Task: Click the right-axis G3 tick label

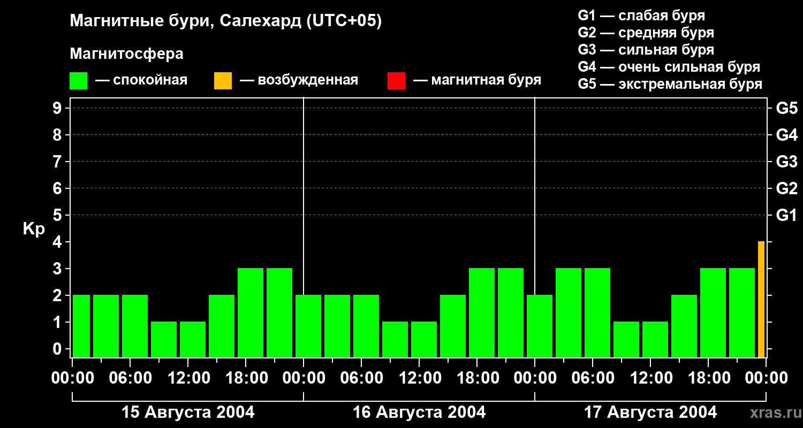Action: [786, 162]
